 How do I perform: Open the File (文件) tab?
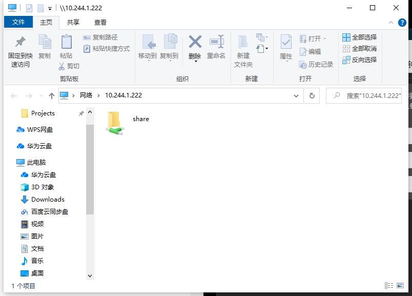(18, 22)
